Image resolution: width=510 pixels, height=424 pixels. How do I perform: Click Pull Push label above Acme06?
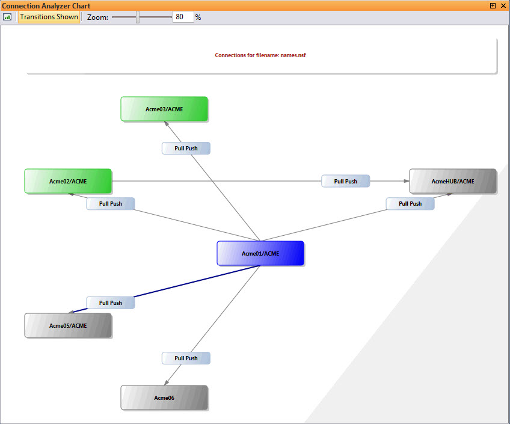186,358
